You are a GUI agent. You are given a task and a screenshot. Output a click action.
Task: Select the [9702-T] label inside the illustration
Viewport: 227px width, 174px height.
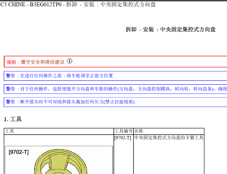18,152
